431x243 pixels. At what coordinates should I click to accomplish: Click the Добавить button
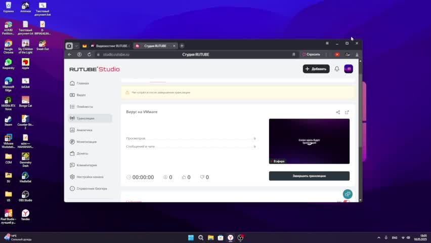click(x=316, y=69)
